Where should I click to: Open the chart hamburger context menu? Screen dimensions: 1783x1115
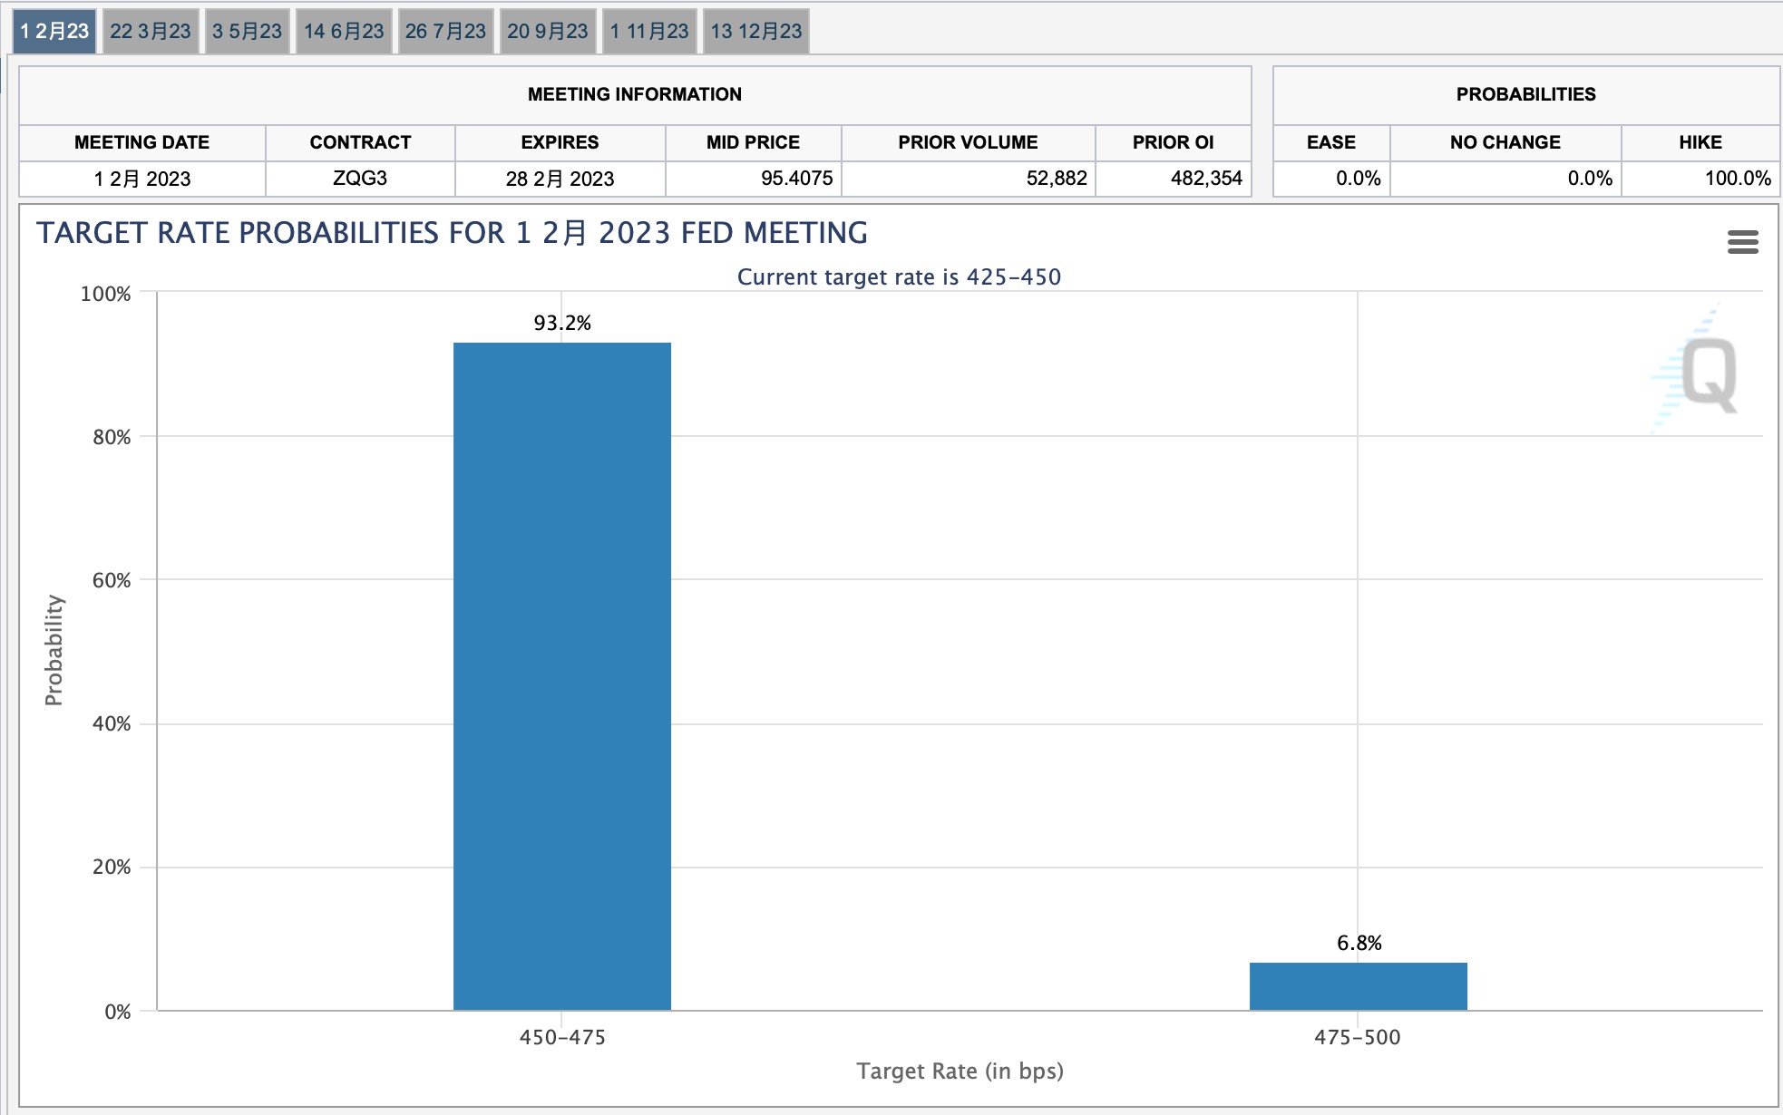click(x=1742, y=242)
